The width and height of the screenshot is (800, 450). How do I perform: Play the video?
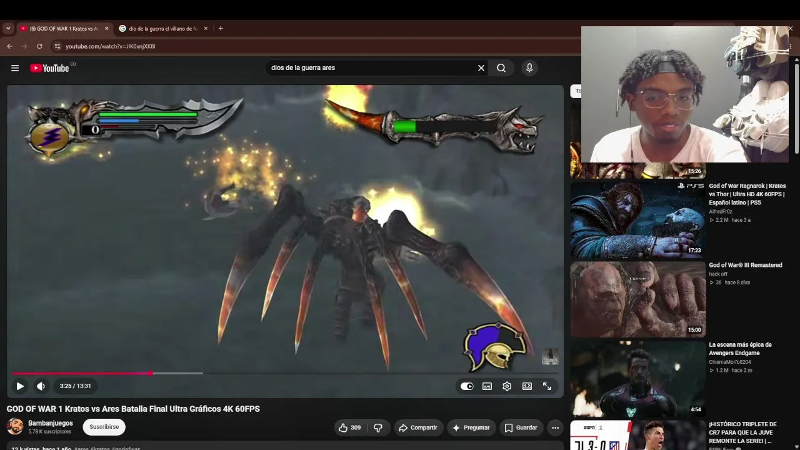20,386
